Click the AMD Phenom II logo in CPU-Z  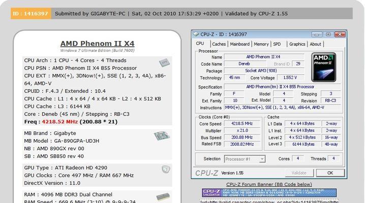coord(323,67)
